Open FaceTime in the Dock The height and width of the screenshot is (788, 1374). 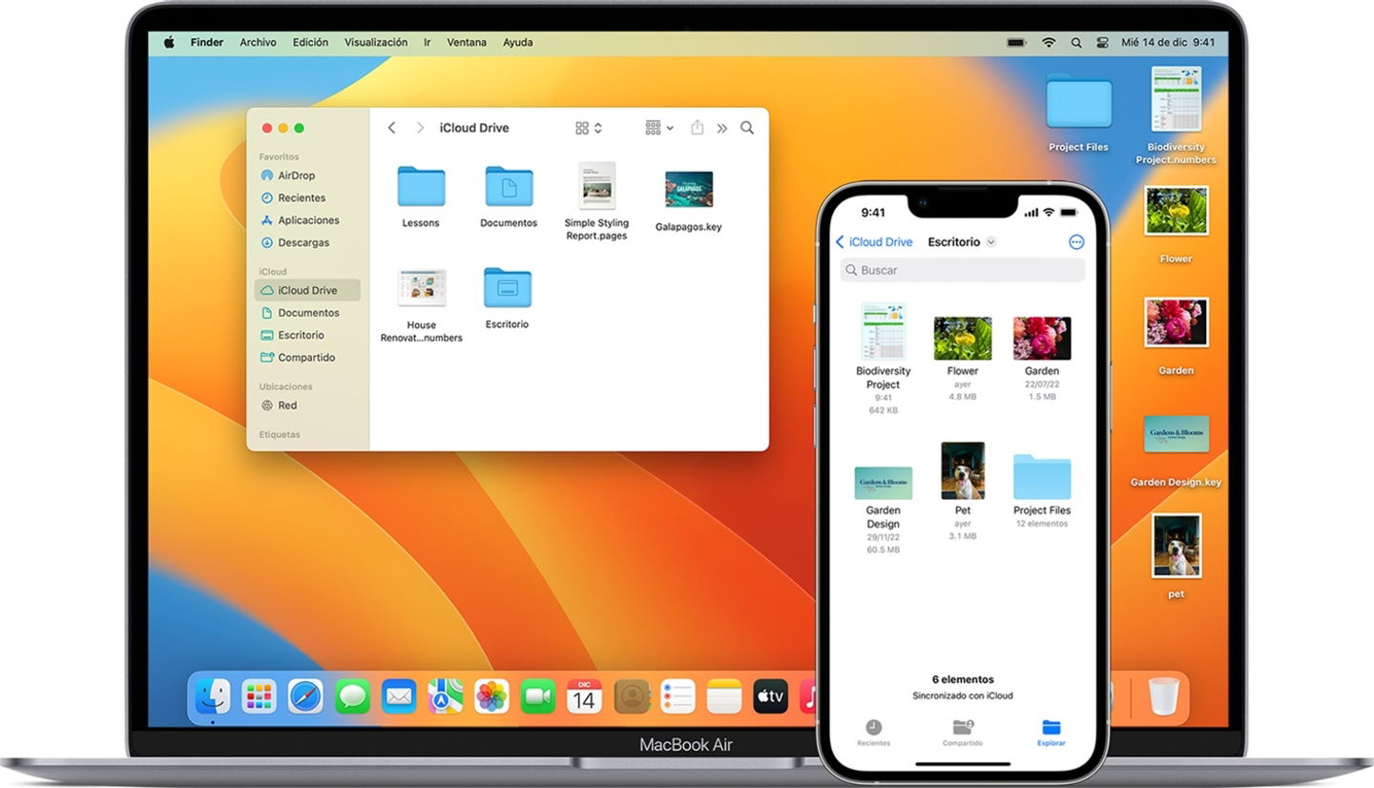click(x=538, y=696)
